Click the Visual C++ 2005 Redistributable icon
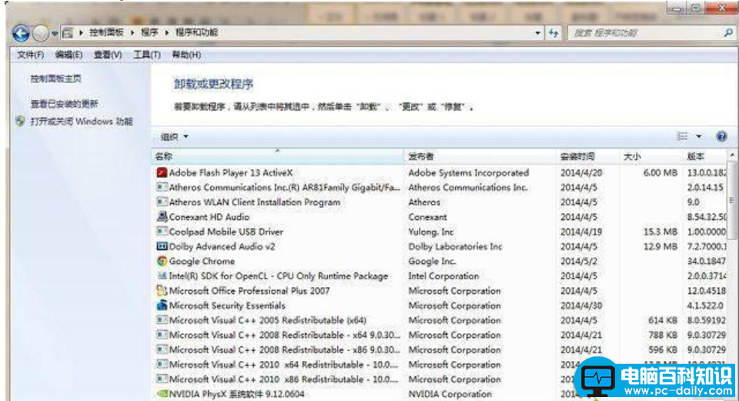The image size is (739, 401). [x=162, y=320]
